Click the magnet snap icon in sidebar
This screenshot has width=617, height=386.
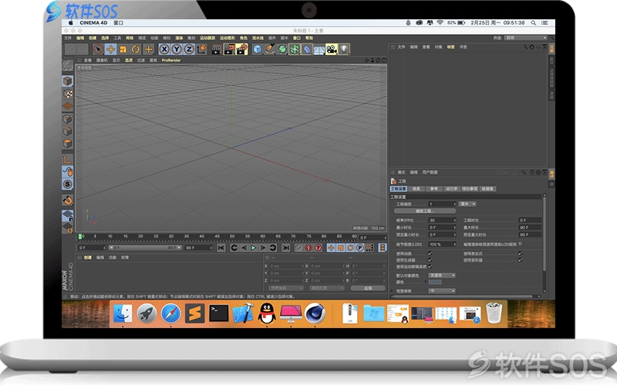(x=68, y=200)
